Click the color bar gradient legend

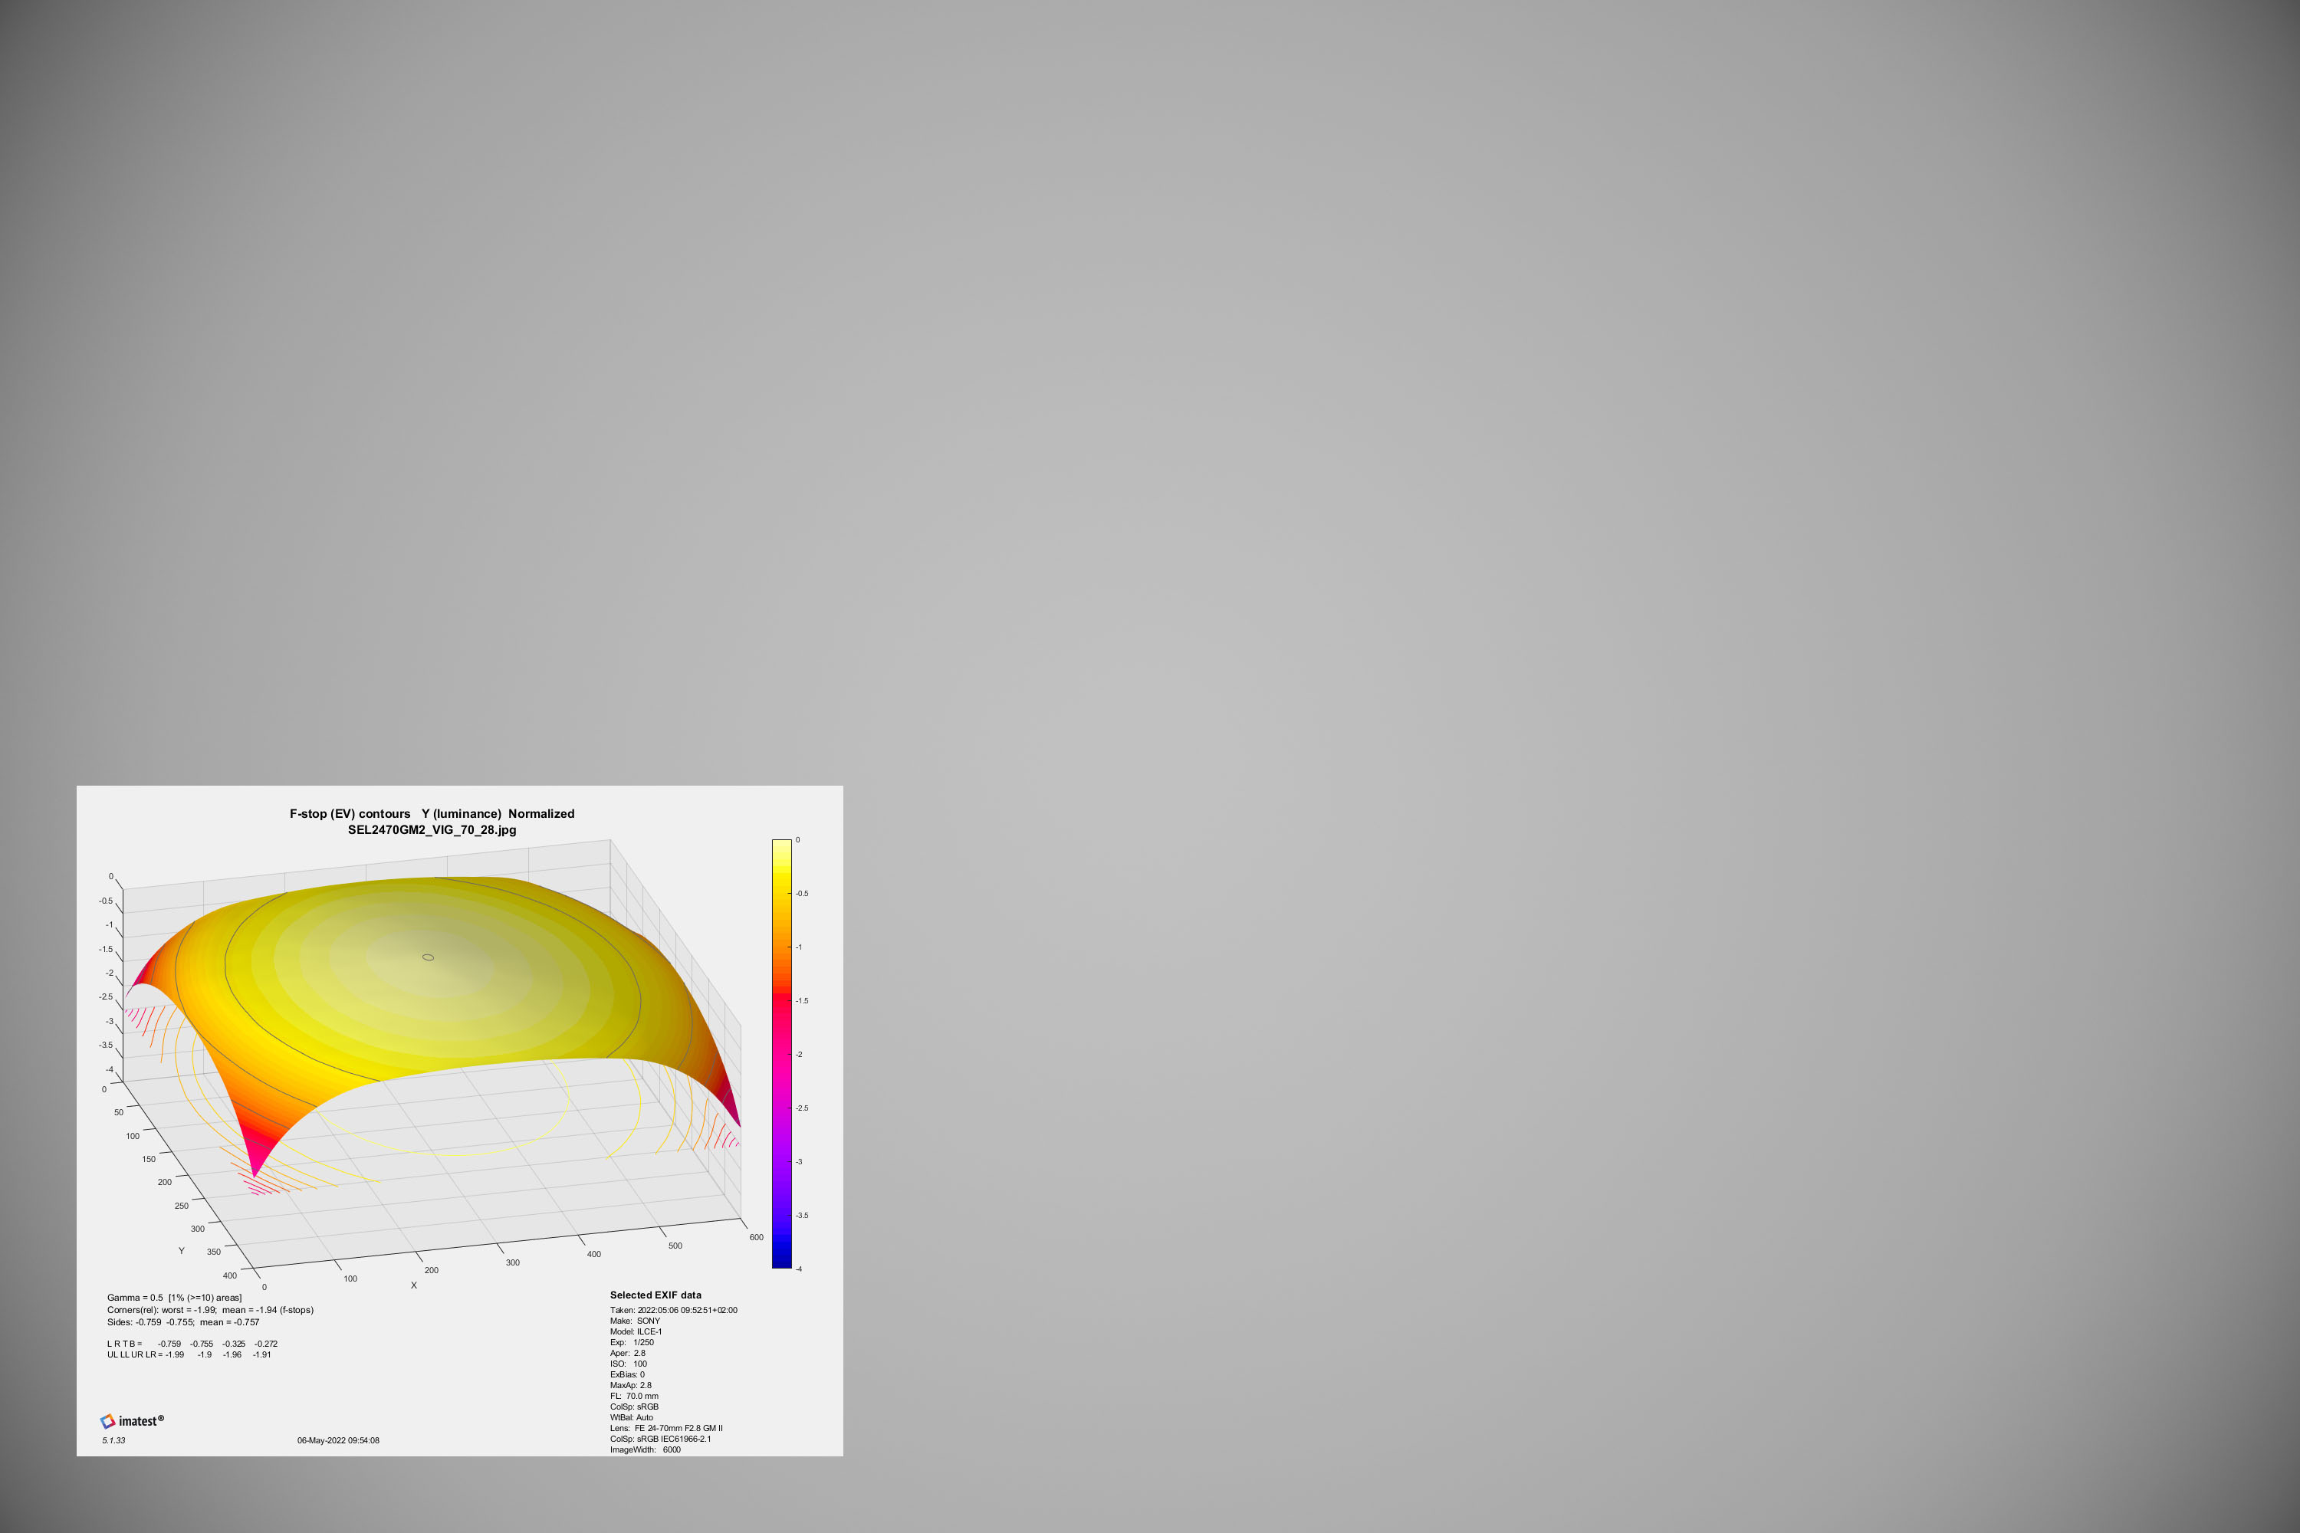[x=781, y=1054]
